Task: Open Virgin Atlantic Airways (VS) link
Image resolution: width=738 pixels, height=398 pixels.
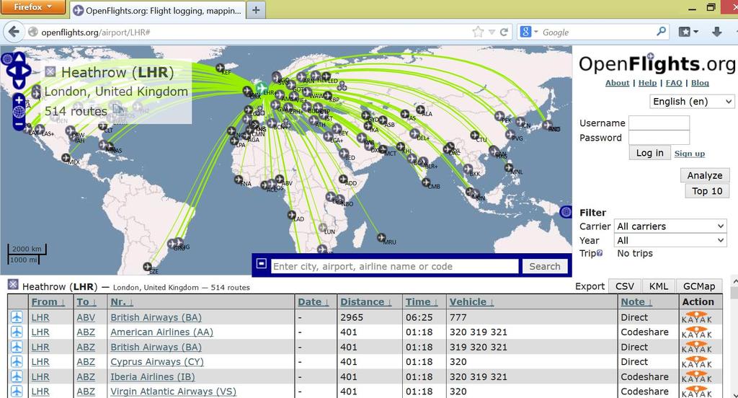Action: coord(173,392)
